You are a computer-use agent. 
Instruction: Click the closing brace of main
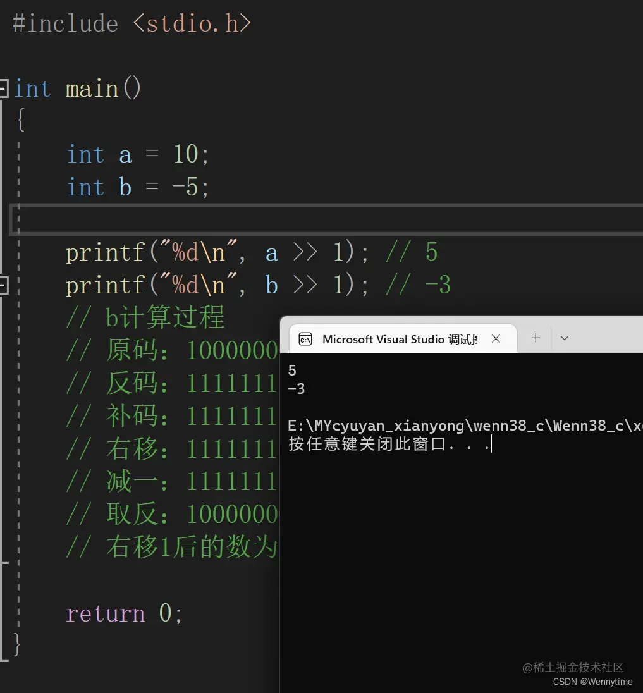(x=17, y=644)
